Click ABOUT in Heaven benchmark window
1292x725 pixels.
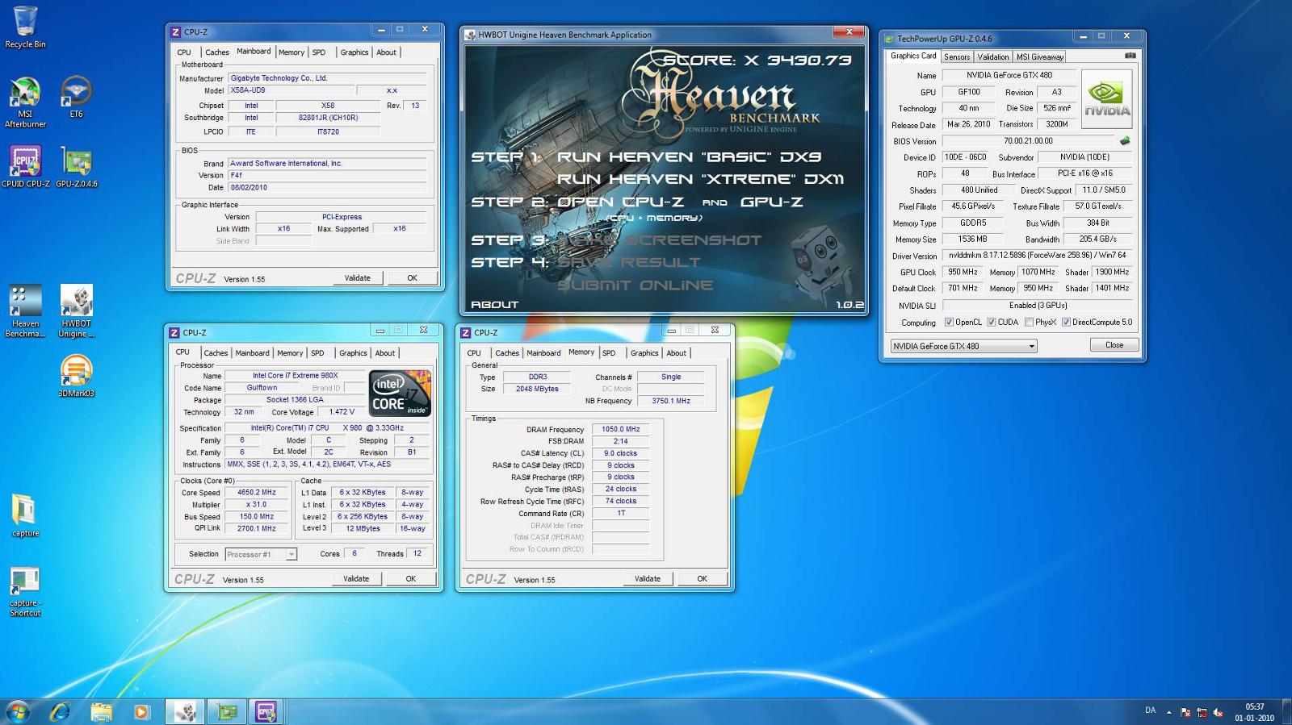click(x=495, y=304)
